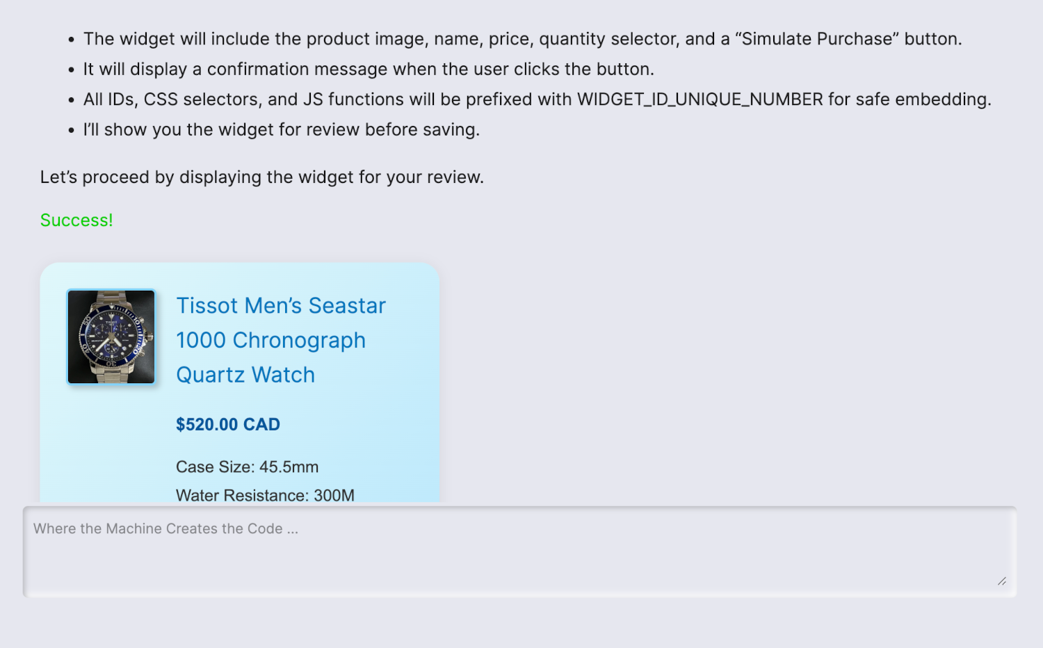The image size is (1043, 648).
Task: Click the Case Size: 45.5mm spec line
Action: click(247, 467)
